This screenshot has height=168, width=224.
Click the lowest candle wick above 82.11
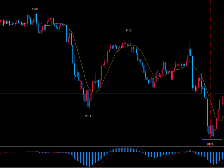pos(88,109)
